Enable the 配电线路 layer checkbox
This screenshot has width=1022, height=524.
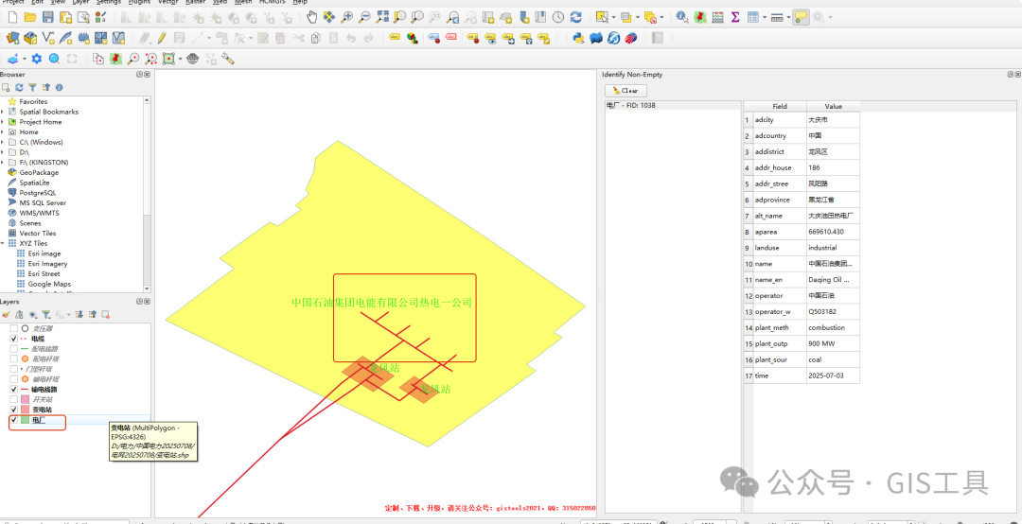tap(13, 349)
